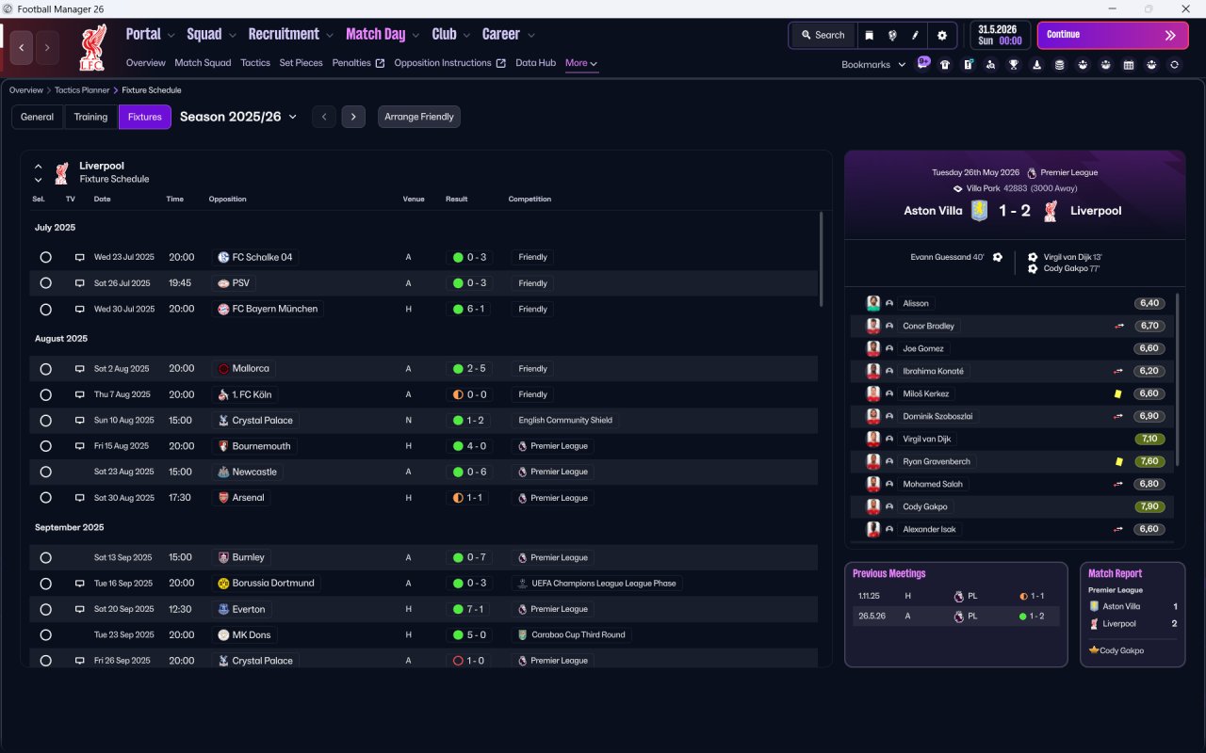
Task: Open the scouting magnifier bookmark icon
Action: pos(991,65)
